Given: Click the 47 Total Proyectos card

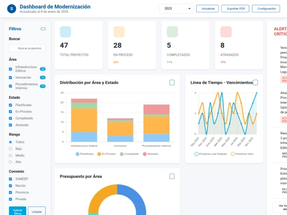Looking at the screenshot, I should coord(79,45).
